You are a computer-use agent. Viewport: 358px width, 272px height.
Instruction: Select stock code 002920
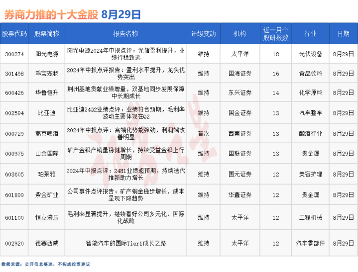tap(14, 244)
